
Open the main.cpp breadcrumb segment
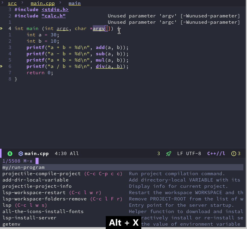43,3
